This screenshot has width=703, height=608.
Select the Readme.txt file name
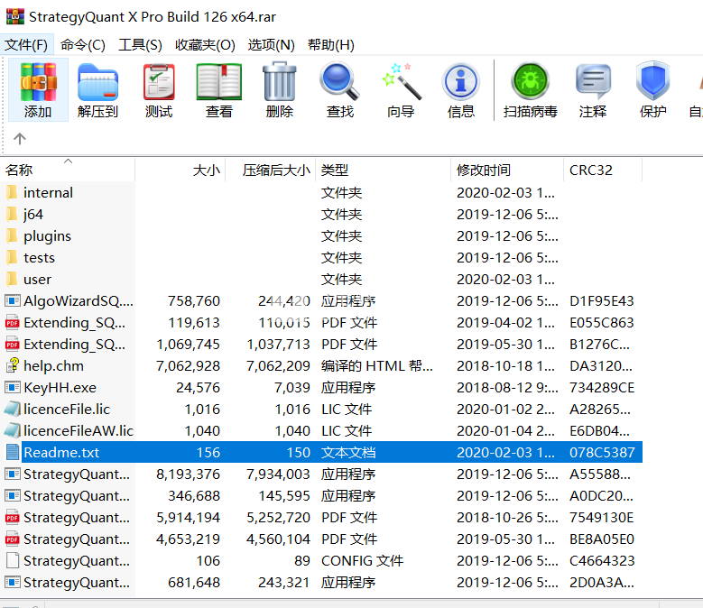[61, 452]
